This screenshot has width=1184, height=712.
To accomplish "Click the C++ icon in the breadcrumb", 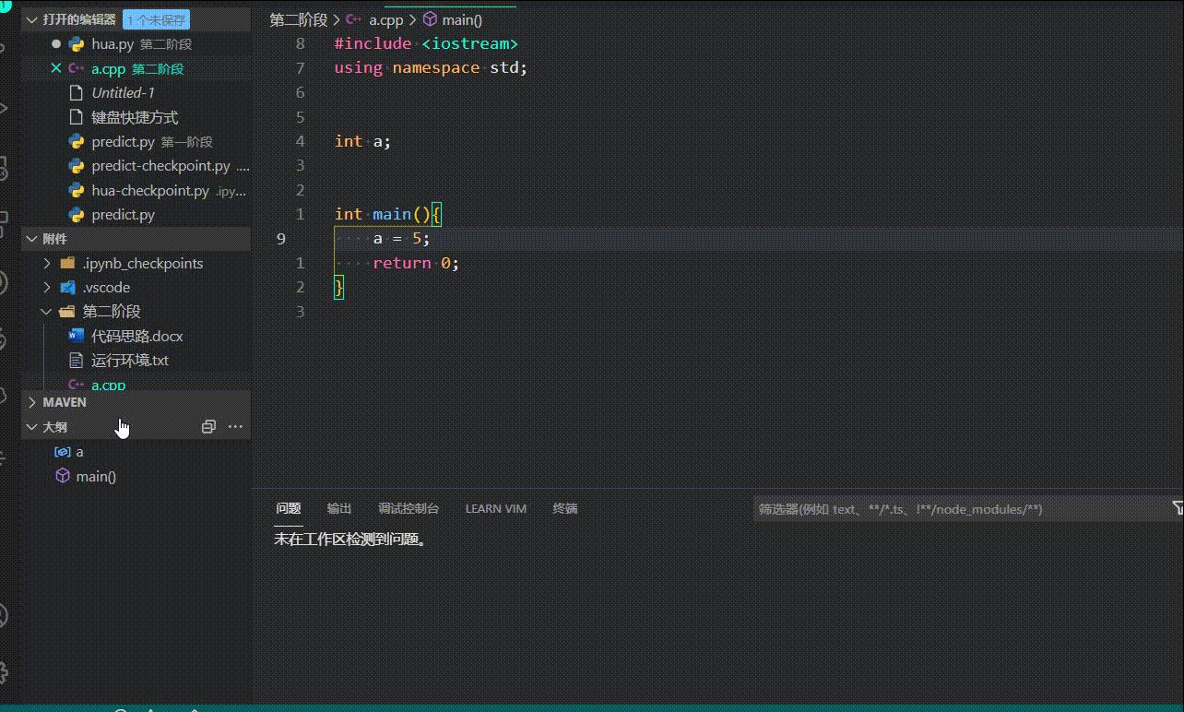I will click(x=353, y=19).
